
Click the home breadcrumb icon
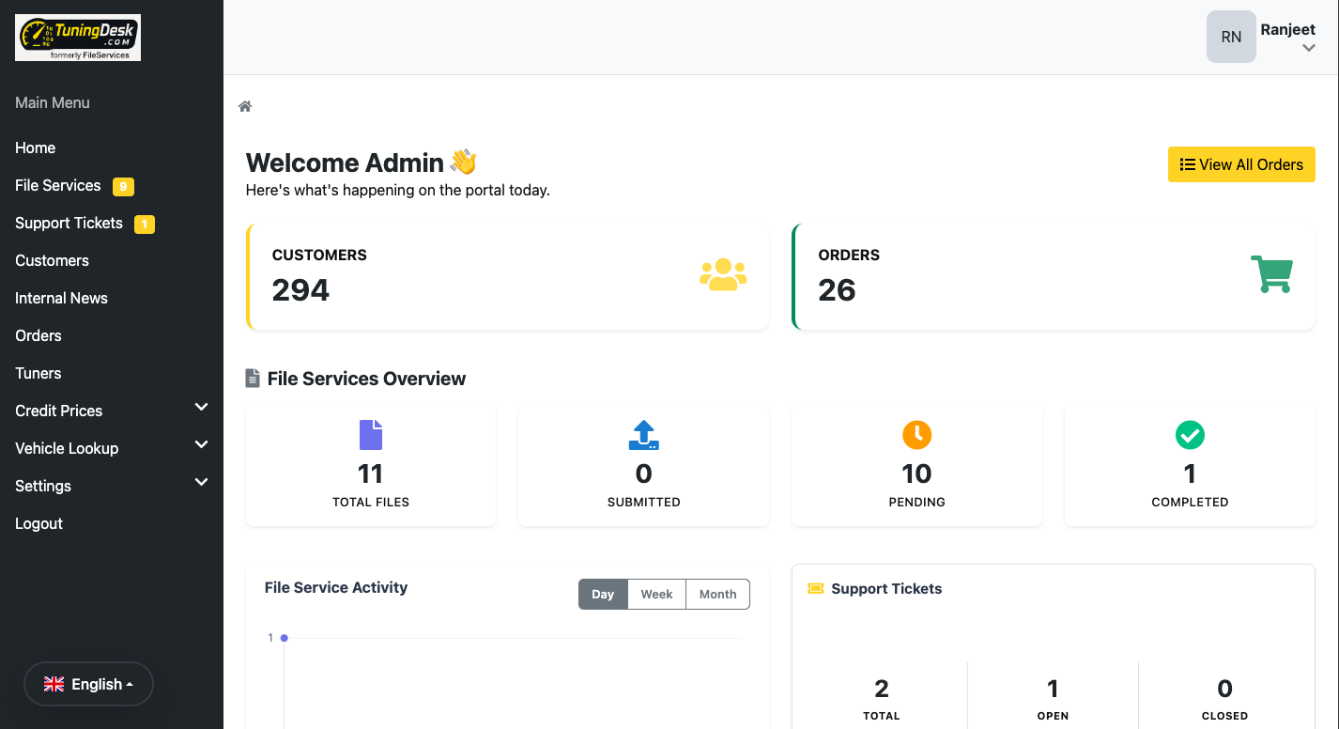coord(244,105)
